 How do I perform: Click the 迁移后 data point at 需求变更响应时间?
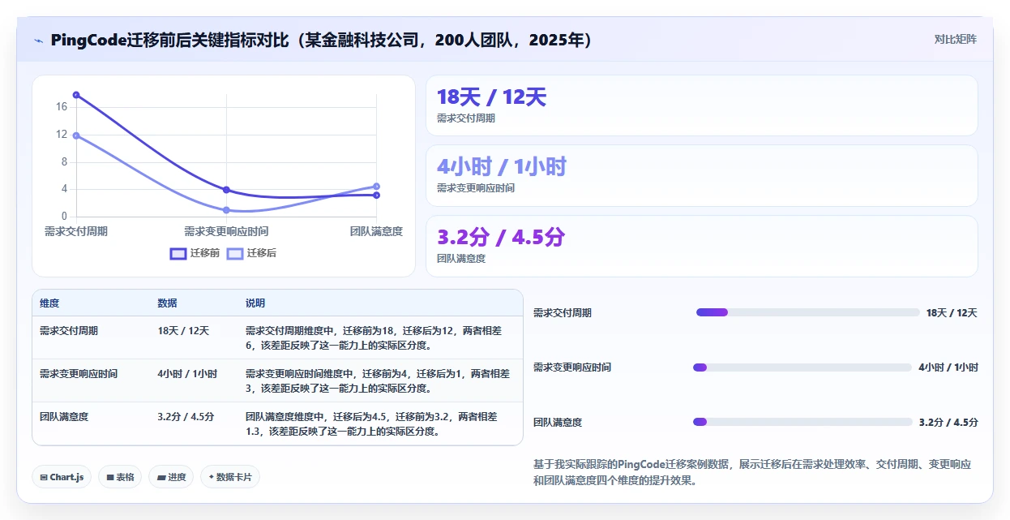tap(226, 210)
